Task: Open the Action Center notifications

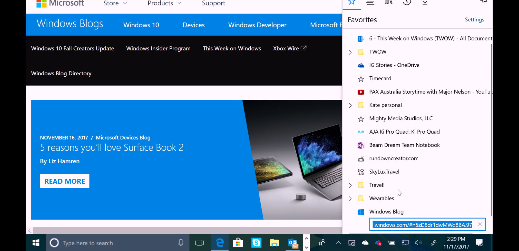Action: coord(479,243)
